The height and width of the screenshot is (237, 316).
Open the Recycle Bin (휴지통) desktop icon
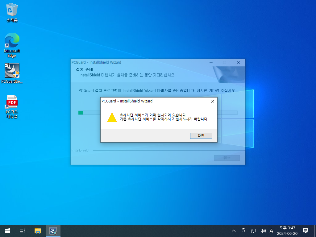coord(12,12)
